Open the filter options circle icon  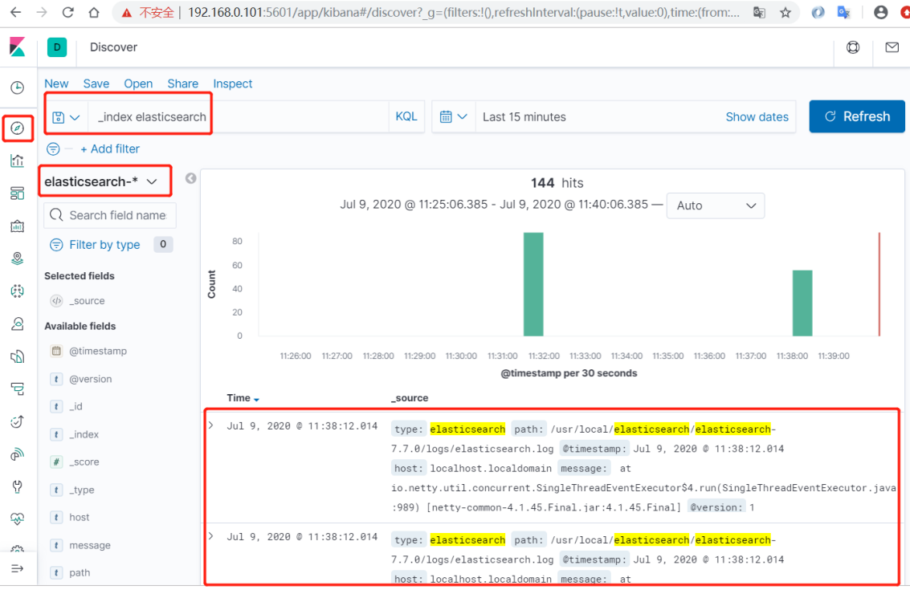coord(53,149)
